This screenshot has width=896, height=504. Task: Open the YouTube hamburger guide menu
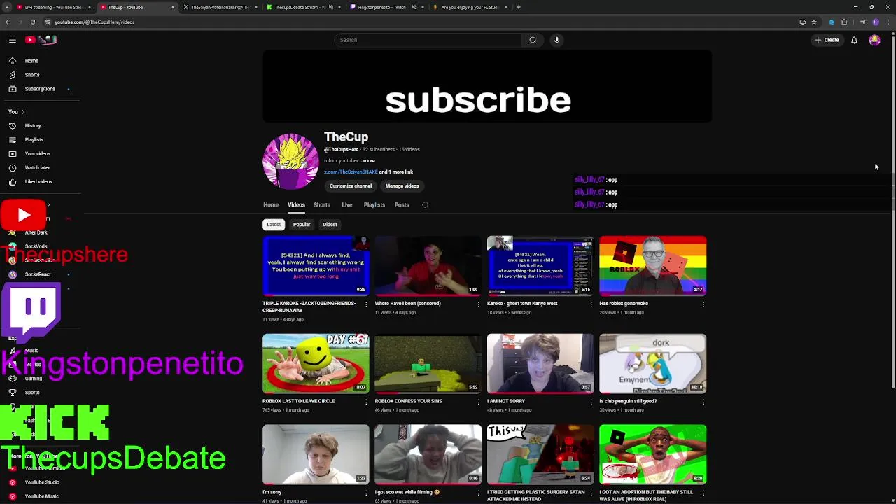click(x=13, y=40)
